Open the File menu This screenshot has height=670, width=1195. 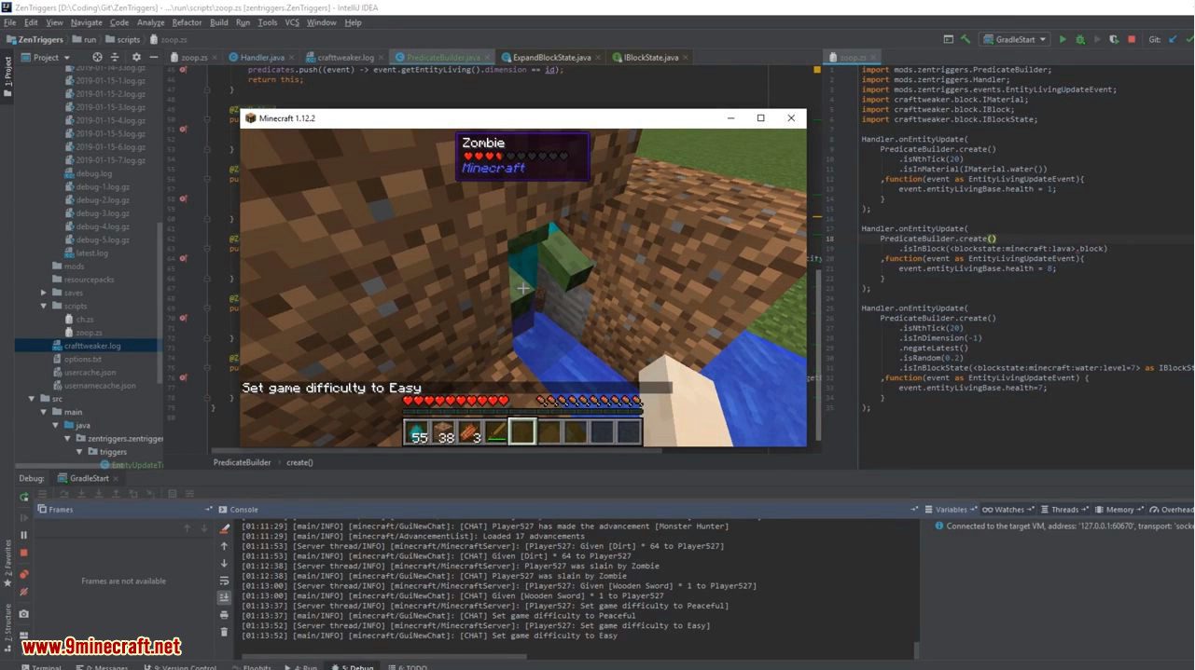(10, 22)
